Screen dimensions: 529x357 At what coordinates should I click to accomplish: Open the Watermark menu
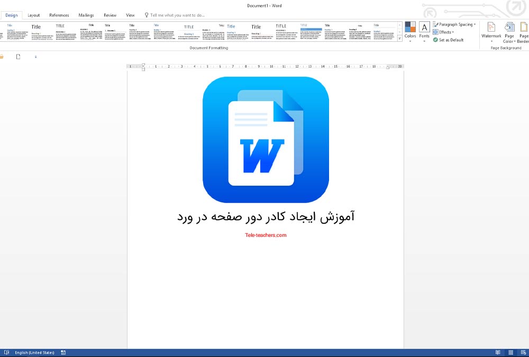coord(491,32)
